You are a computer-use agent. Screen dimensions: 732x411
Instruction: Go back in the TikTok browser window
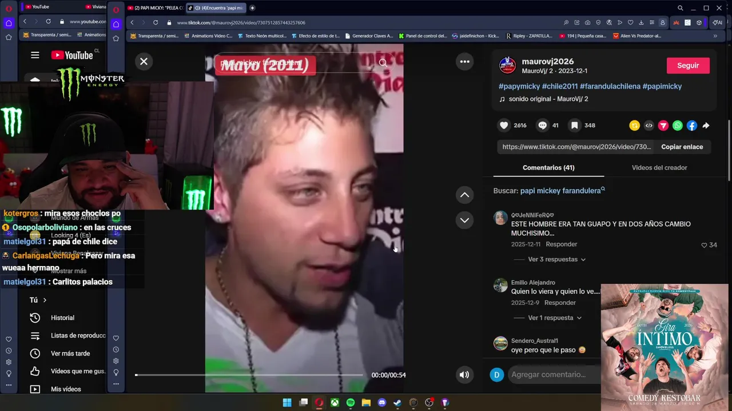[132, 22]
